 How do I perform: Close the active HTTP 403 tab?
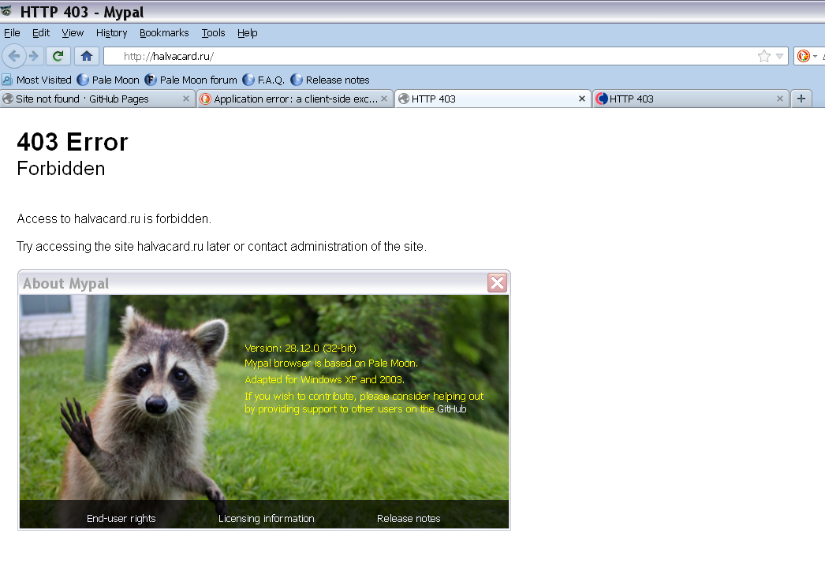[x=582, y=99]
